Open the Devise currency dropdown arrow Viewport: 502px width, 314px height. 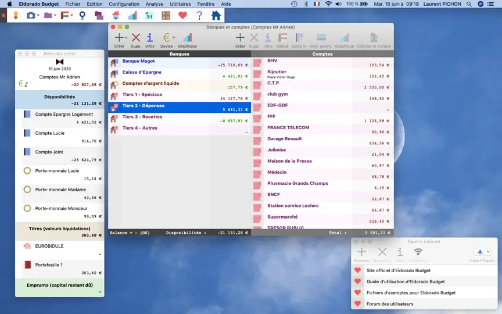(x=174, y=37)
